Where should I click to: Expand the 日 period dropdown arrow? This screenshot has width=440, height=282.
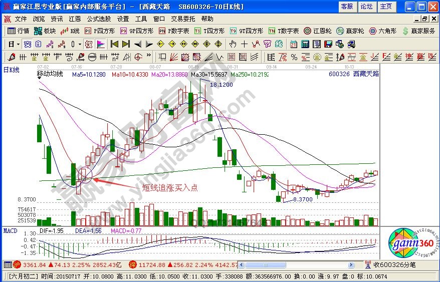tap(18, 44)
